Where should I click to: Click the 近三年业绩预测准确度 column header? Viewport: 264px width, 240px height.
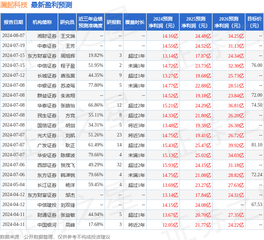pyautogui.click(x=91, y=22)
